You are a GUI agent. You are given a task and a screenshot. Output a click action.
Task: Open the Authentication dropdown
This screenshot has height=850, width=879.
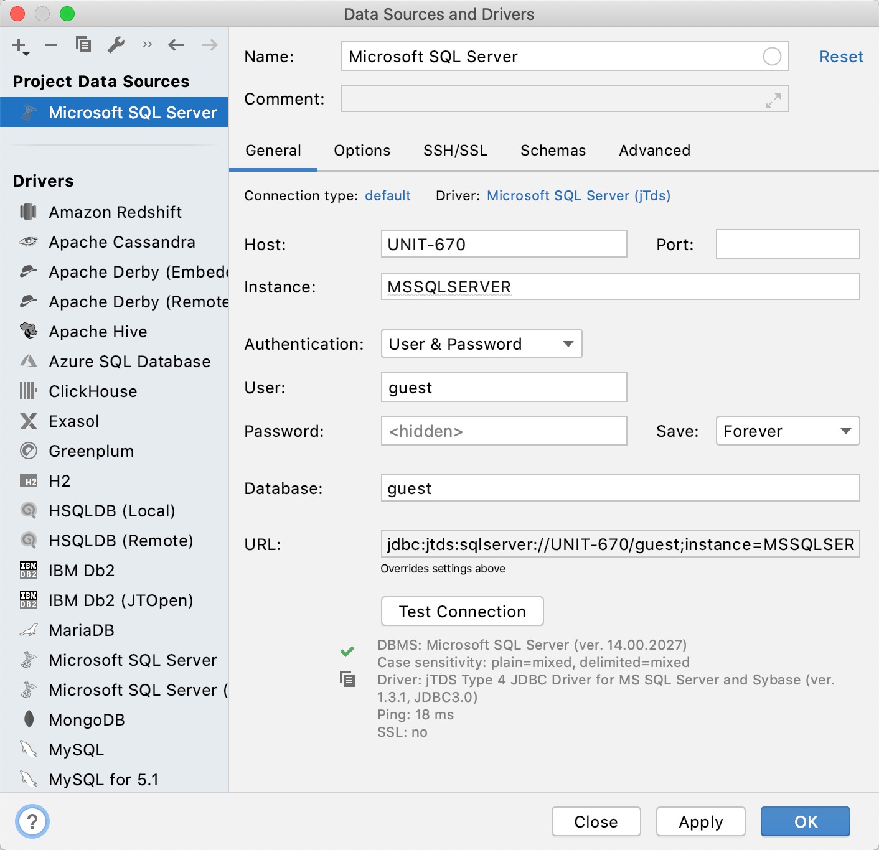point(482,344)
